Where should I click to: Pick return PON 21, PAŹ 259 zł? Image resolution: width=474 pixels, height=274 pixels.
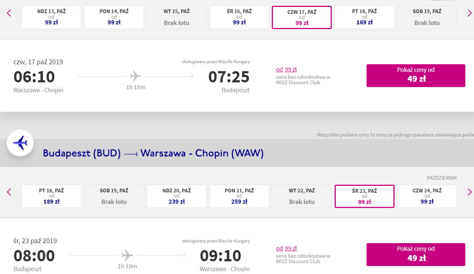tap(239, 196)
